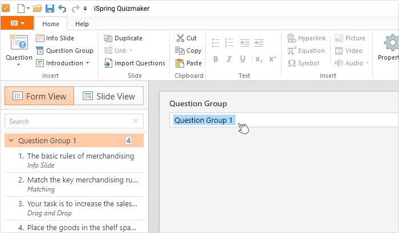This screenshot has width=399, height=233.
Task: Select the Question Group 1 list row
Action: [x=74, y=140]
